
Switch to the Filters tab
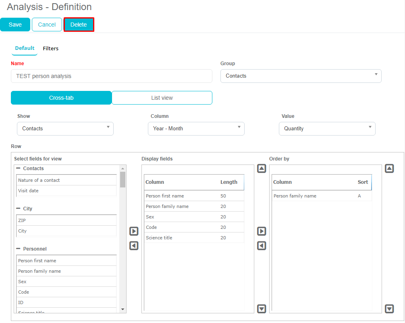(x=51, y=49)
